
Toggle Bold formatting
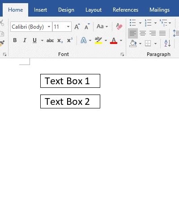[x=15, y=40]
